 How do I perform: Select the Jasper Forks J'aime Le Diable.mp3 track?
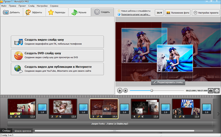click(x=110, y=124)
